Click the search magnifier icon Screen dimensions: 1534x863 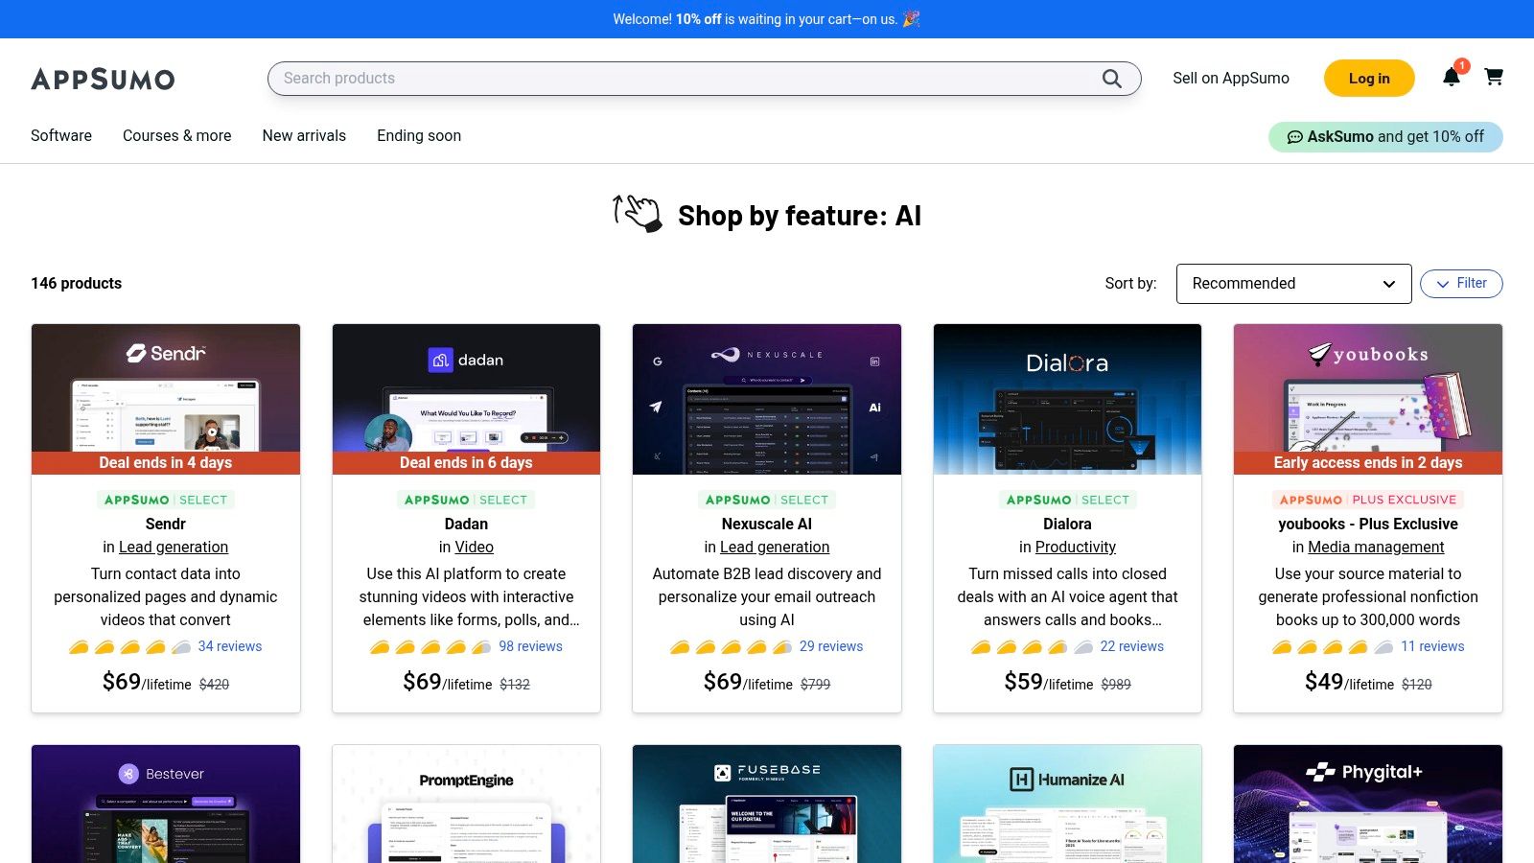1111,79
